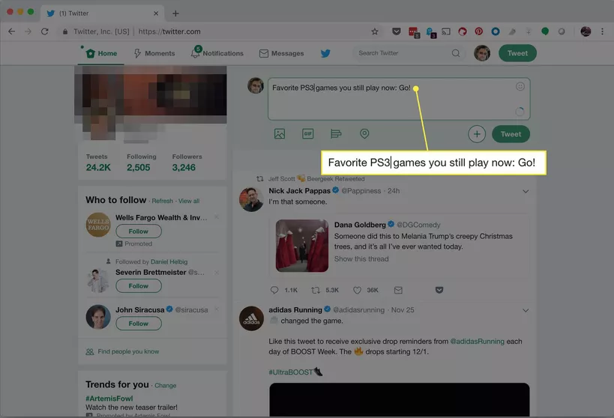Screen dimensions: 614x418
Task: Open the Pinterest browser extension
Action: pyautogui.click(x=478, y=31)
